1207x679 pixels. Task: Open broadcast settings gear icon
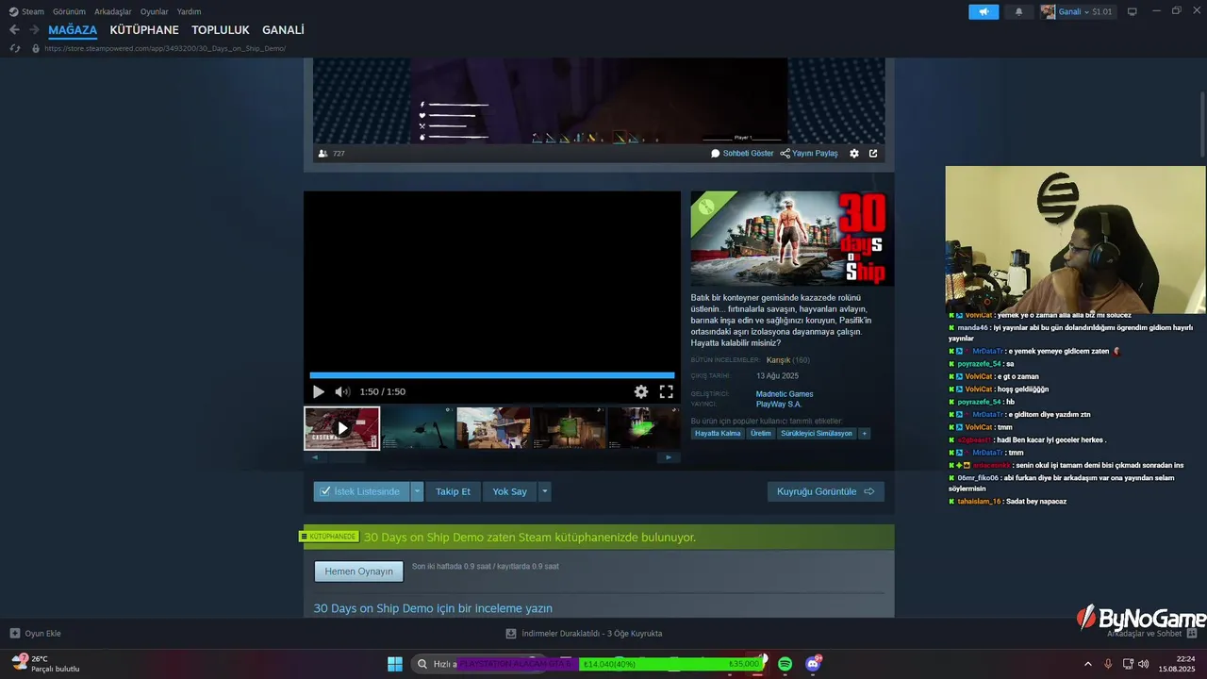point(854,153)
